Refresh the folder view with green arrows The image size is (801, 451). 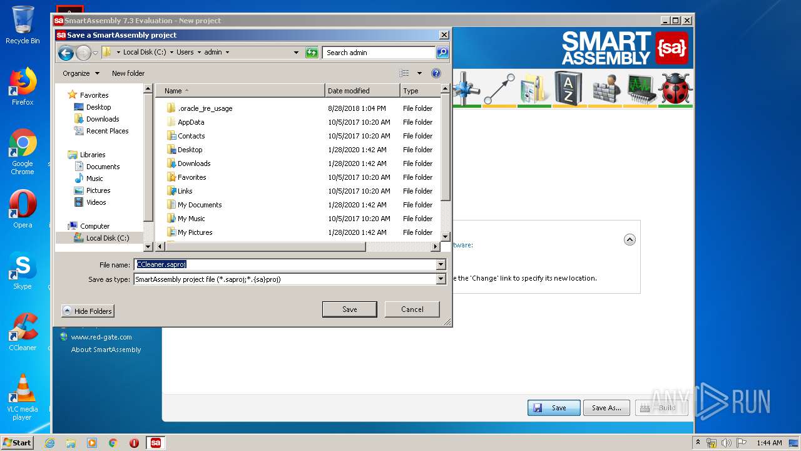click(312, 53)
